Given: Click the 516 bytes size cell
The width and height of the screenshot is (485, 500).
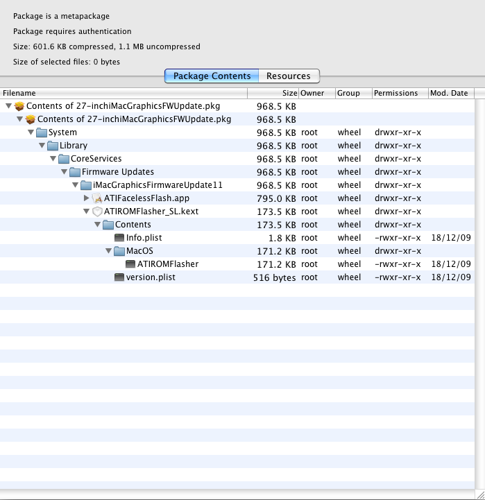Looking at the screenshot, I should (x=274, y=278).
